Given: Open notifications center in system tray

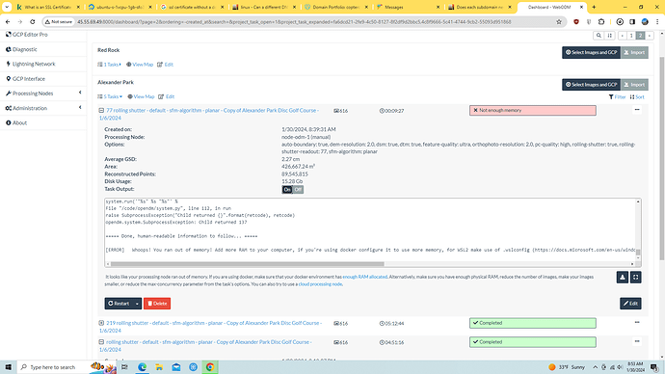Looking at the screenshot, I should pyautogui.click(x=654, y=367).
